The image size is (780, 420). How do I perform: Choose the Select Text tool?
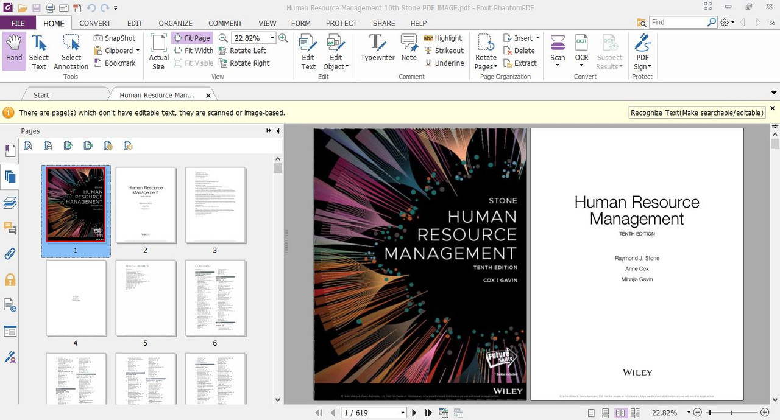click(x=39, y=51)
